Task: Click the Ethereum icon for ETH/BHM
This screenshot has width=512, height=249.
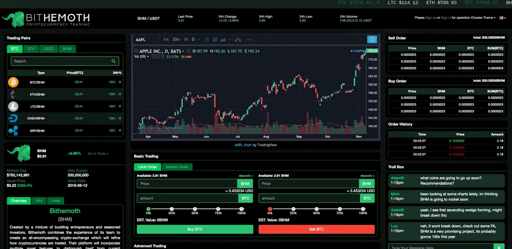Action: click(x=13, y=94)
